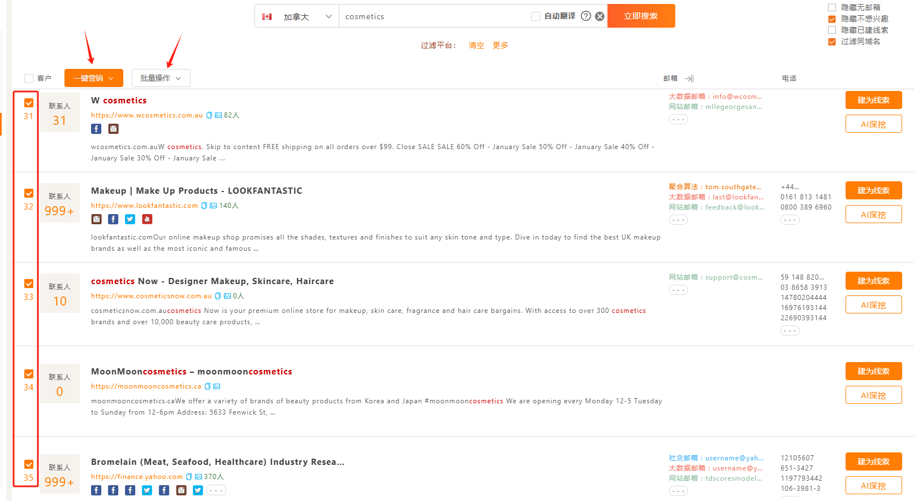The image size is (914, 501).
Task: Open contacts count 999+ for LOOKFANTASTIC
Action: pos(60,211)
